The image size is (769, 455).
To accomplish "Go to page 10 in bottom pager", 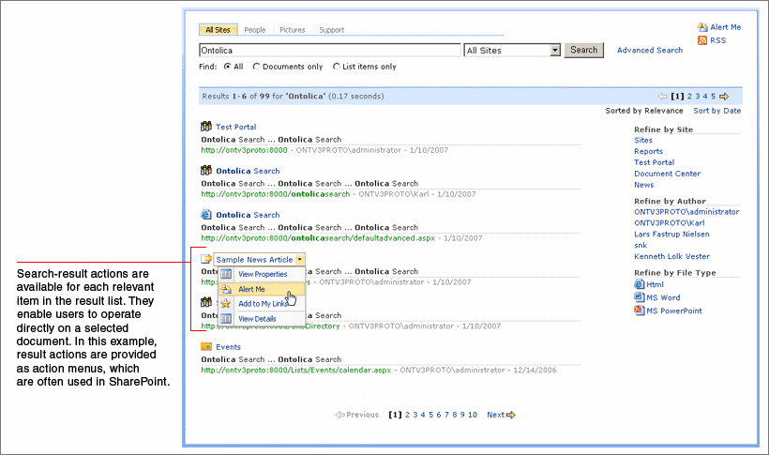I will pos(473,415).
